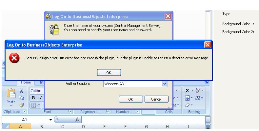Select the Format Painter brush icon
Image resolution: width=259 pixels, height=131 pixels.
point(22,105)
